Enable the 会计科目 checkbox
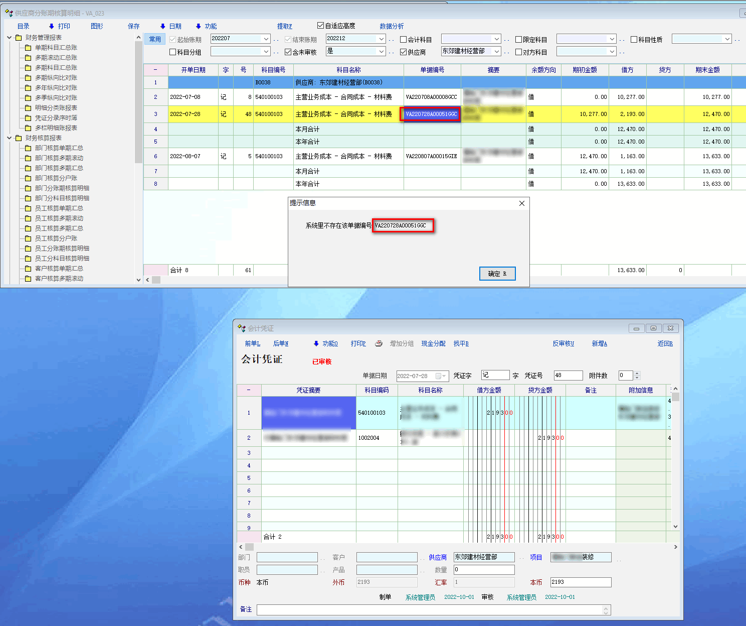This screenshot has width=746, height=626. [404, 39]
